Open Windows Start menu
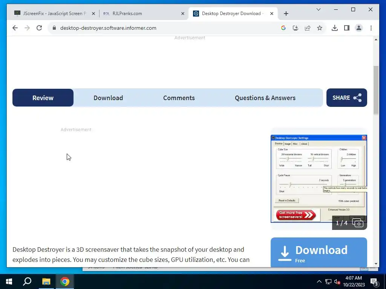Viewport: 386px width, 289px height. pyautogui.click(x=9, y=281)
